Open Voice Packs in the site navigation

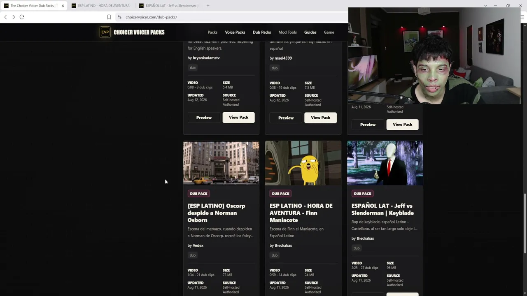point(235,32)
